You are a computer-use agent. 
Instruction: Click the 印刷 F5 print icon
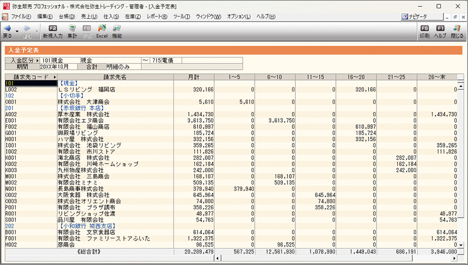[x=424, y=28]
